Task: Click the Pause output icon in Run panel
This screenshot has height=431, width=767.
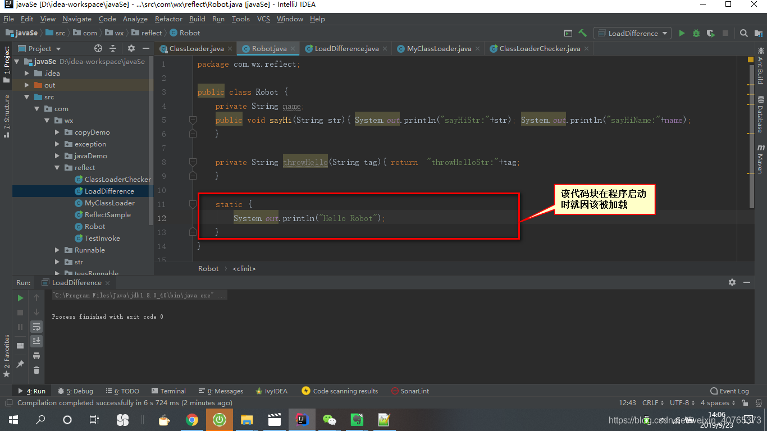Action: point(20,327)
